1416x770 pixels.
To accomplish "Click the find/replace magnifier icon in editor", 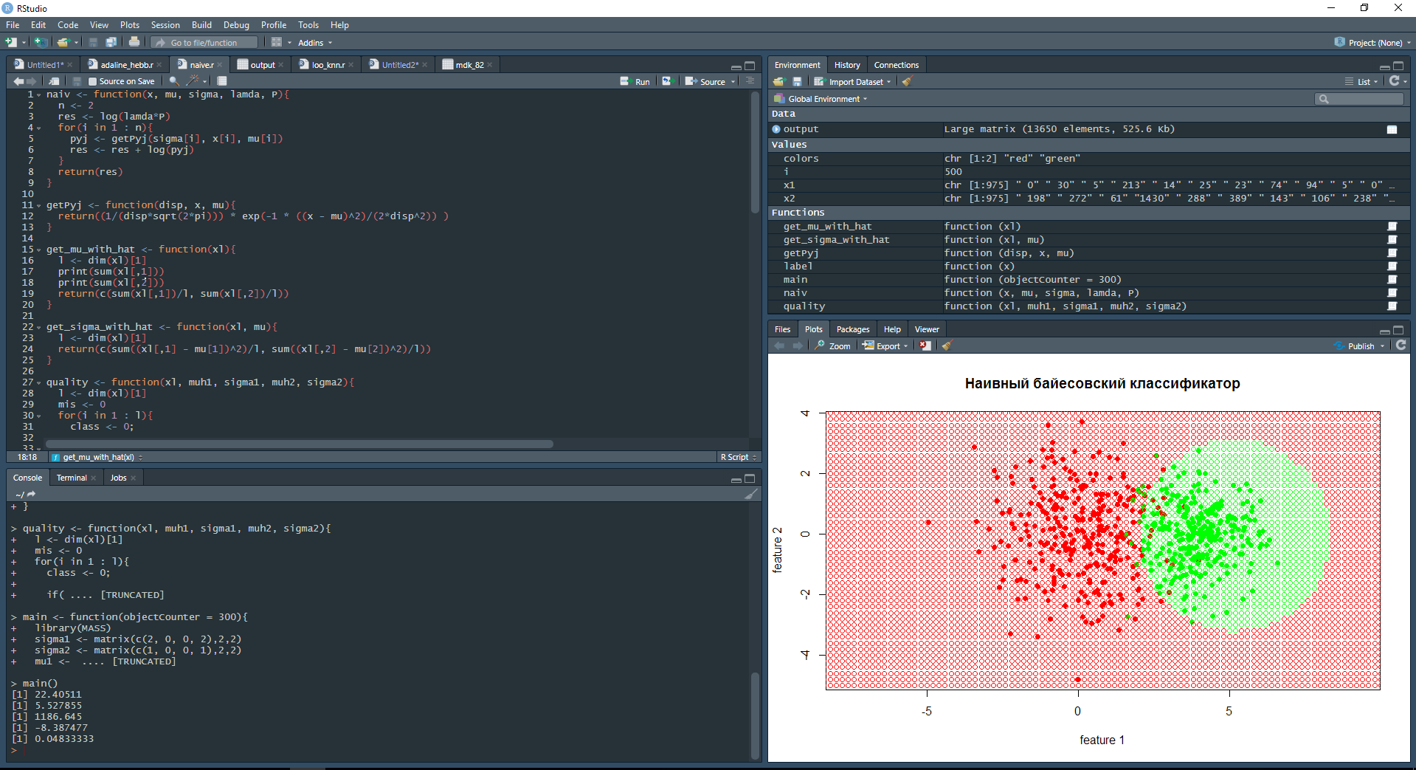I will click(174, 81).
